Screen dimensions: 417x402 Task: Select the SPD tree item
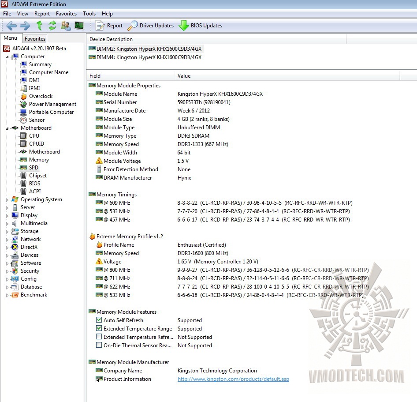[x=34, y=167]
